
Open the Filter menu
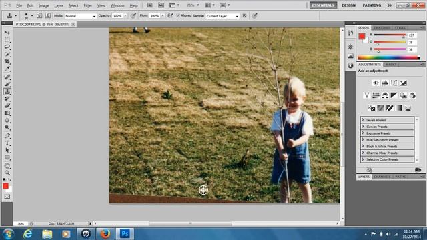tap(87, 5)
